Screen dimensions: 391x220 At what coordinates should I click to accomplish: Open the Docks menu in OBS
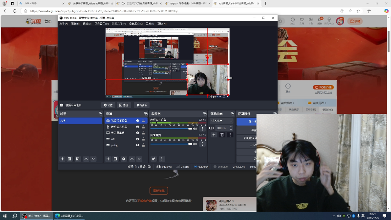[101, 23]
